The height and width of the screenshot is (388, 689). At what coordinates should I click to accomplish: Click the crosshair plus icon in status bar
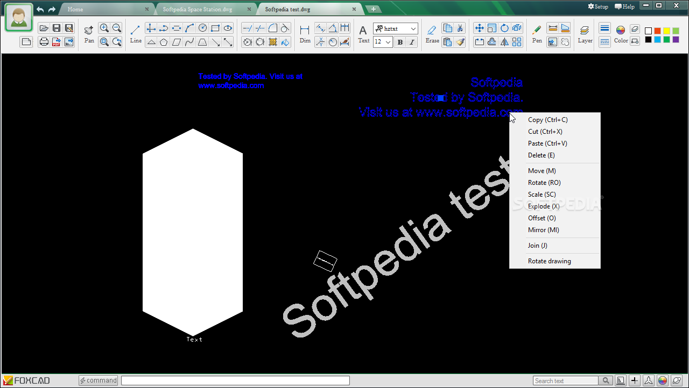[635, 380]
